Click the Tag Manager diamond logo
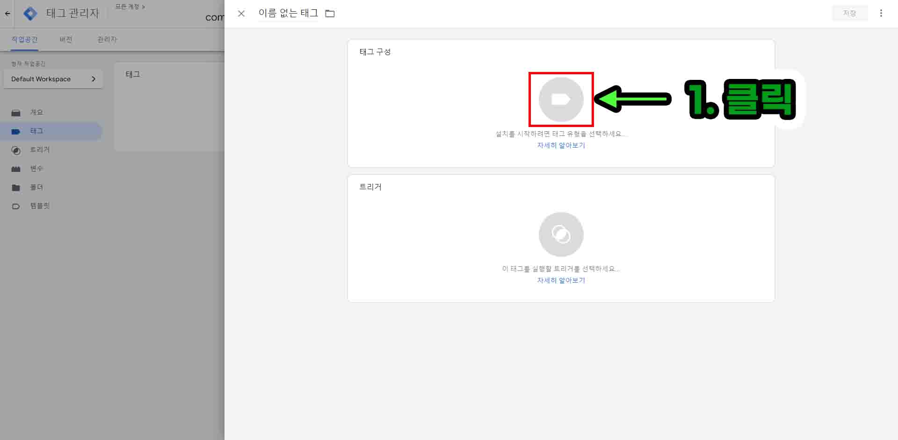 [30, 14]
